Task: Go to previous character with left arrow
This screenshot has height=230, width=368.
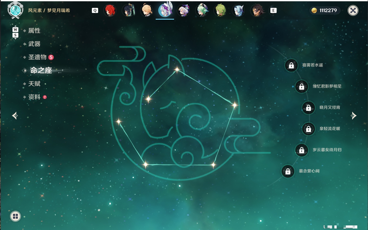Action: coord(15,116)
